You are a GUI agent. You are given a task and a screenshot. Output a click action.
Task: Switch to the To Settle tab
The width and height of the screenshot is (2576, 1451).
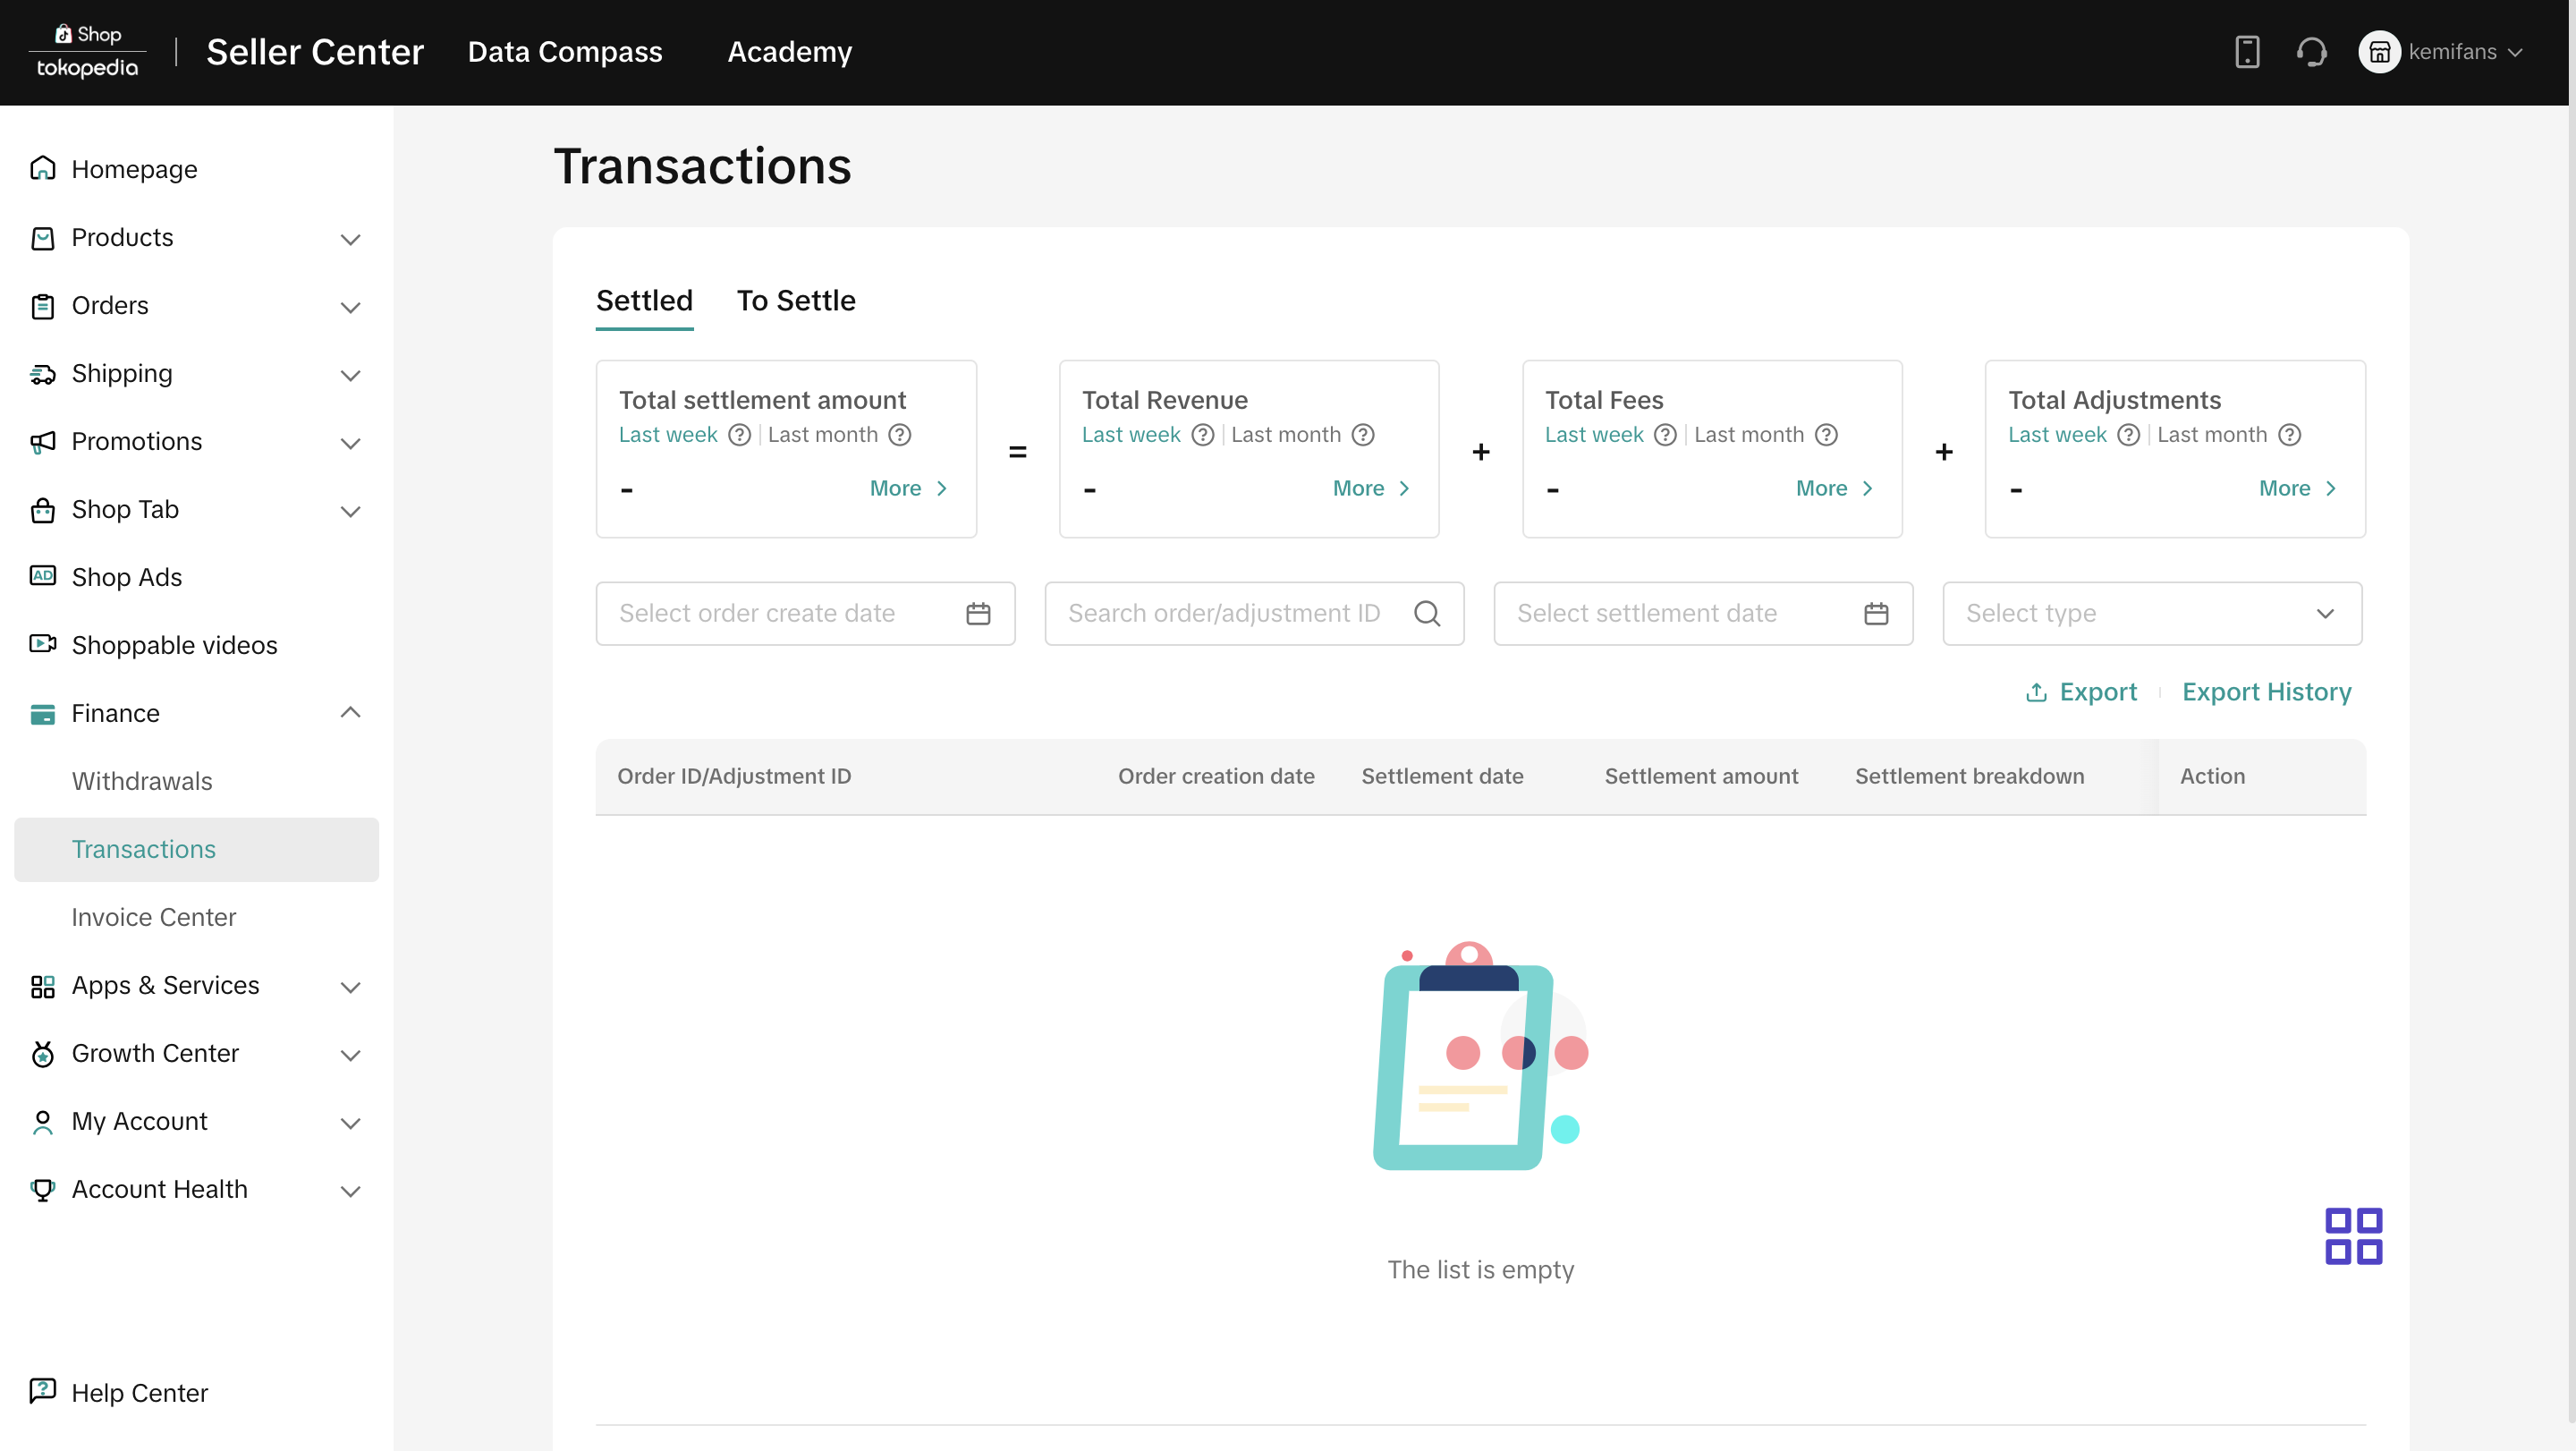796,301
